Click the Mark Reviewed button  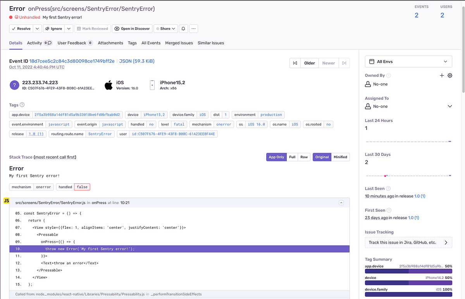click(x=92, y=29)
